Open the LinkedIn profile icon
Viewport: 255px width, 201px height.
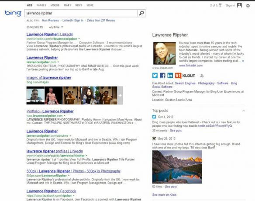170,76
